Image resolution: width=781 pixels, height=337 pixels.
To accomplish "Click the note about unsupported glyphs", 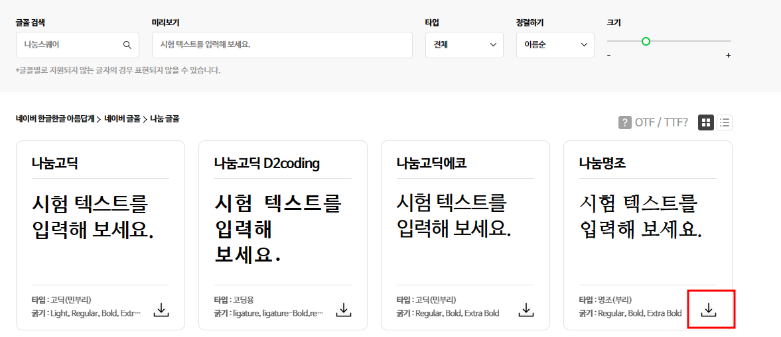I will (118, 71).
